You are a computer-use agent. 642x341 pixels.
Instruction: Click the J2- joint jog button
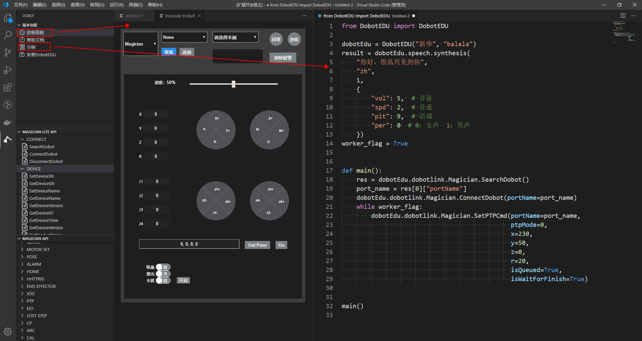[x=204, y=200]
